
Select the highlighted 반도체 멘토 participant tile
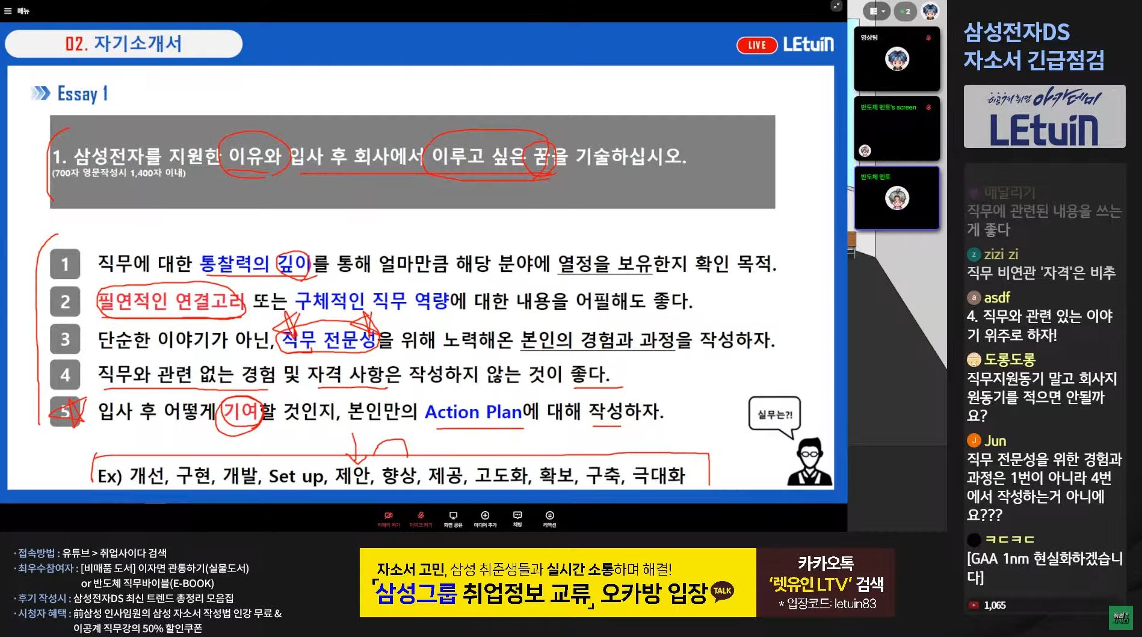pos(897,198)
